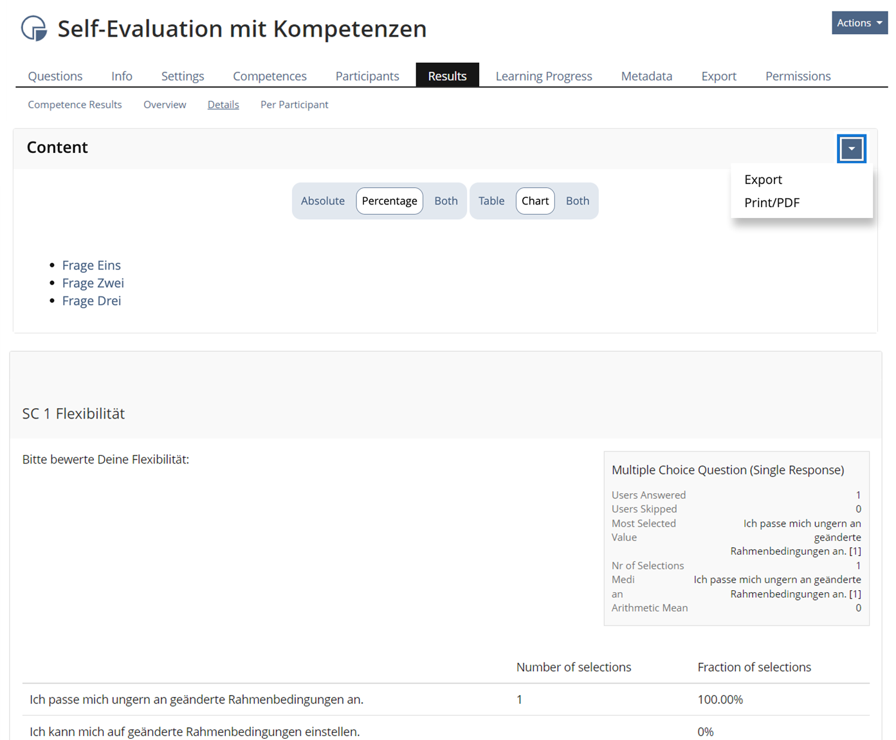The image size is (896, 740).
Task: Jump to the Frage Eins link
Action: point(91,266)
